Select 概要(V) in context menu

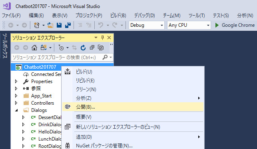(x=133, y=117)
